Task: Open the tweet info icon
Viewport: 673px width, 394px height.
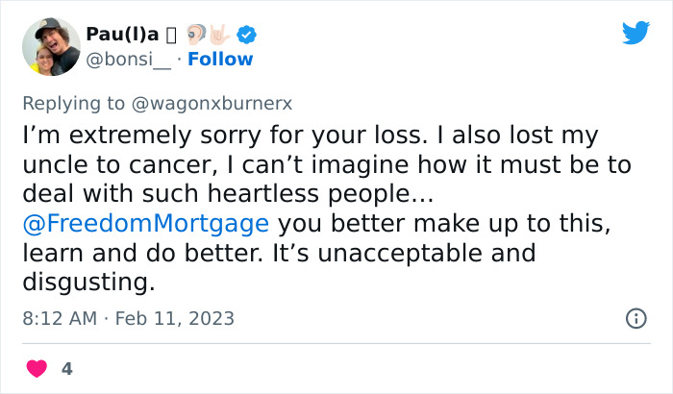Action: (x=636, y=317)
